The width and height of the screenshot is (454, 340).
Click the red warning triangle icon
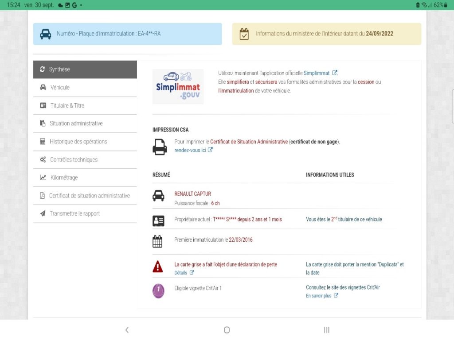pos(158,267)
